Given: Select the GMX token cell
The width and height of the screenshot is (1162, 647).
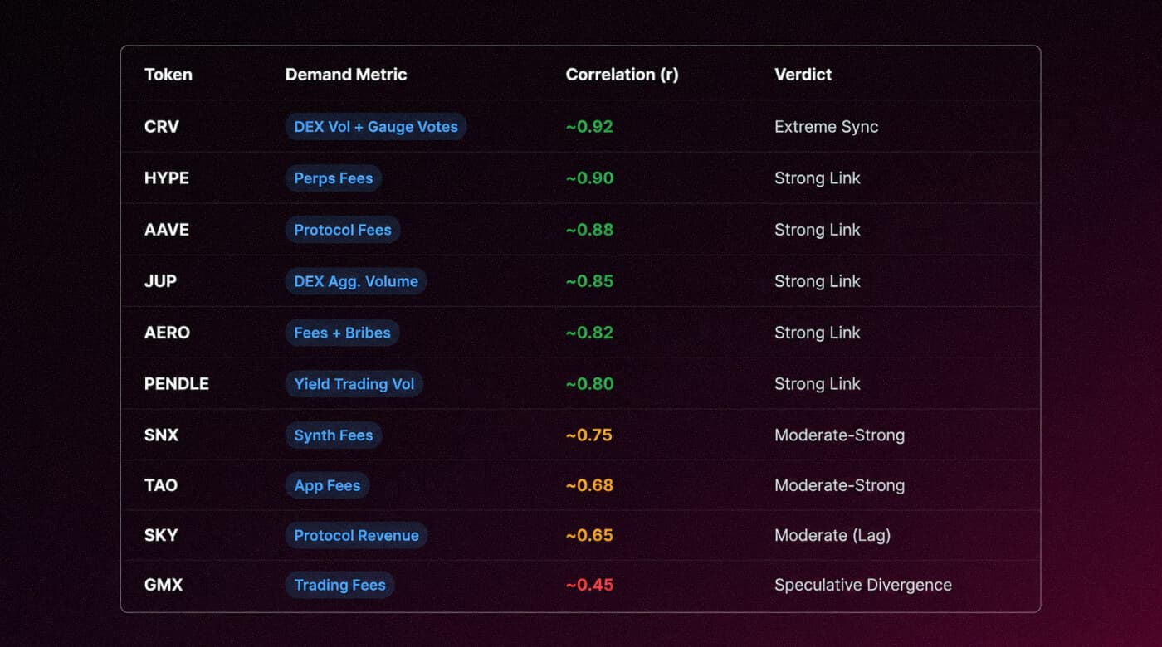Looking at the screenshot, I should coord(163,585).
